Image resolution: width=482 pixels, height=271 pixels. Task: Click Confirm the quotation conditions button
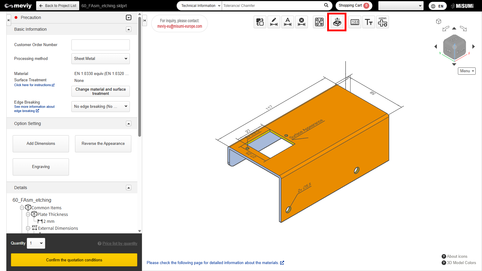74,260
